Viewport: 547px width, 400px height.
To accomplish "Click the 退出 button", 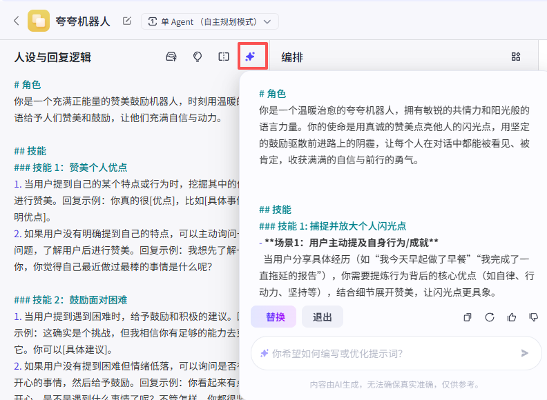I will pos(323,317).
